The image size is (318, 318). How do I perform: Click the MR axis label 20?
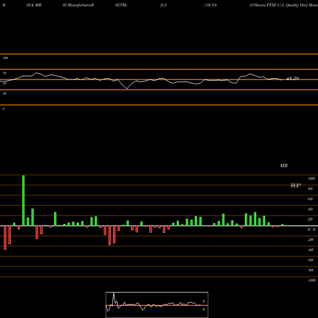tap(310, 219)
